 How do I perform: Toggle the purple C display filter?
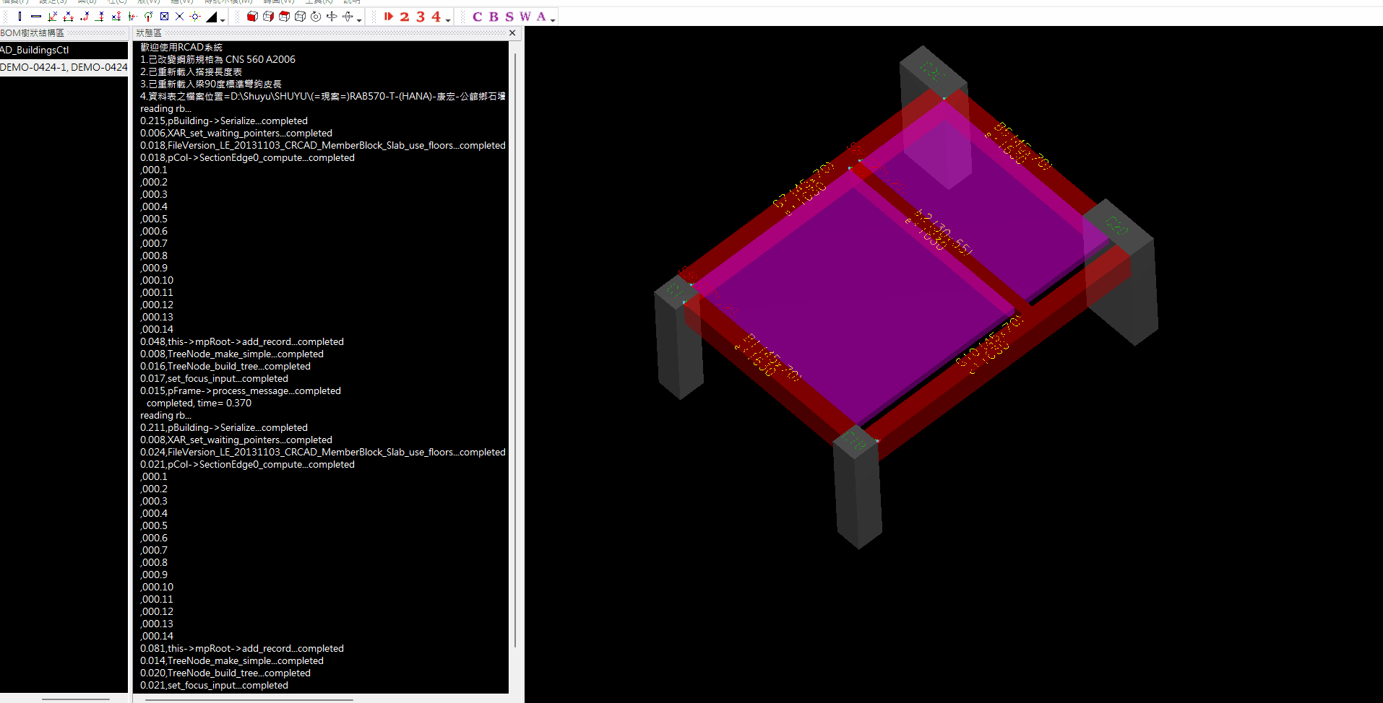pos(477,17)
